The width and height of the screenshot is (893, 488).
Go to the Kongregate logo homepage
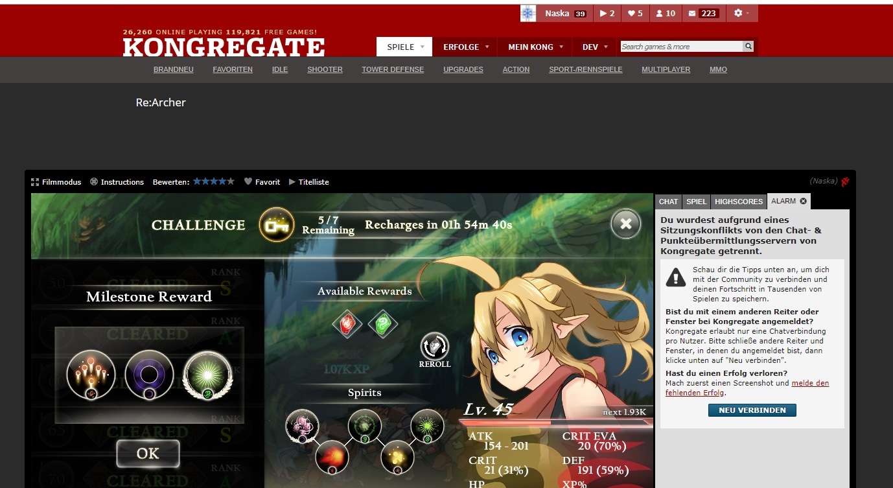224,47
